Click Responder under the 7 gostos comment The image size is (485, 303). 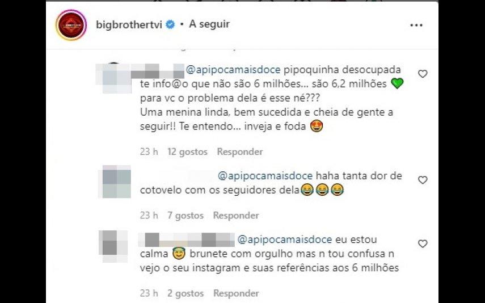click(236, 216)
